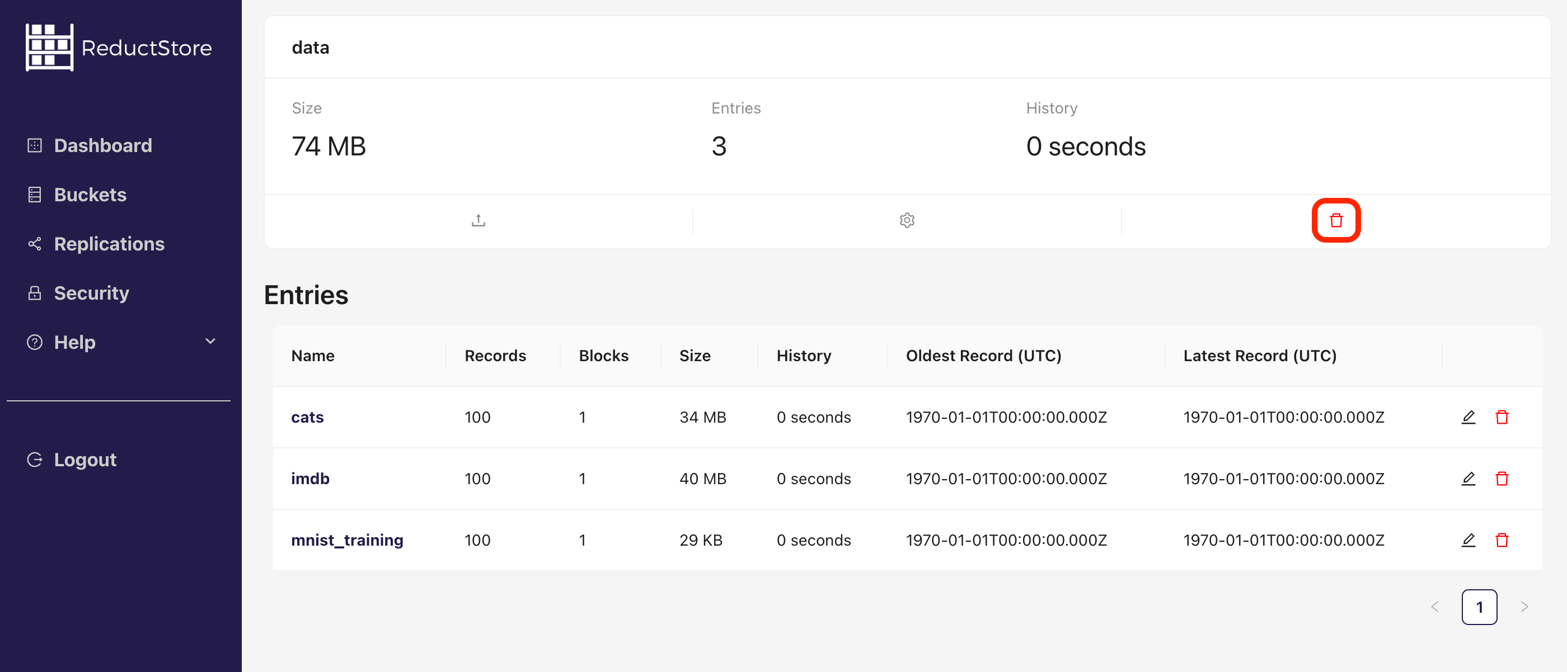Open Buckets in sidebar
The width and height of the screenshot is (1567, 672).
[90, 195]
